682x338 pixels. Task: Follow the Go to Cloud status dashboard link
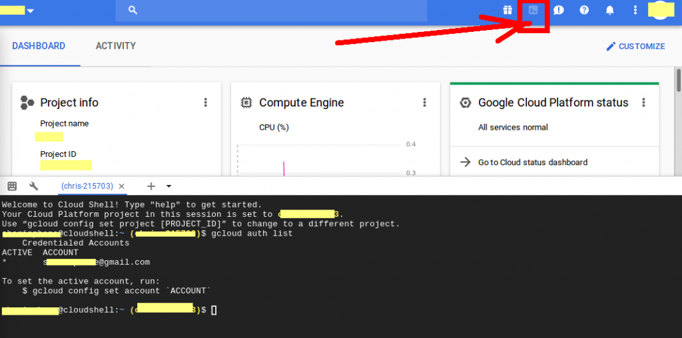(533, 162)
